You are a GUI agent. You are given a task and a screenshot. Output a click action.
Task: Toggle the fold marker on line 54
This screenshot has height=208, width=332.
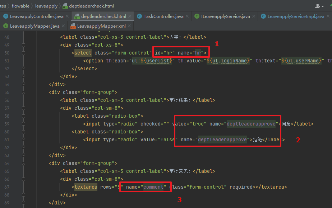(x=23, y=84)
